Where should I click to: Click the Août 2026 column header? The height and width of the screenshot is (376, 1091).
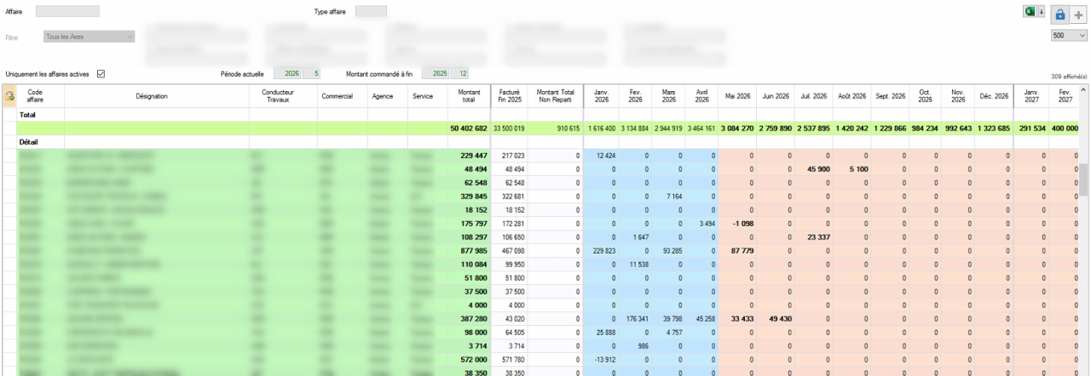851,96
